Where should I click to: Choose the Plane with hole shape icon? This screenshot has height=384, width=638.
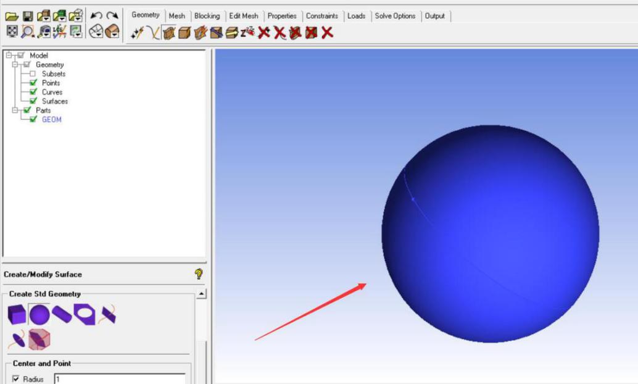coord(85,314)
